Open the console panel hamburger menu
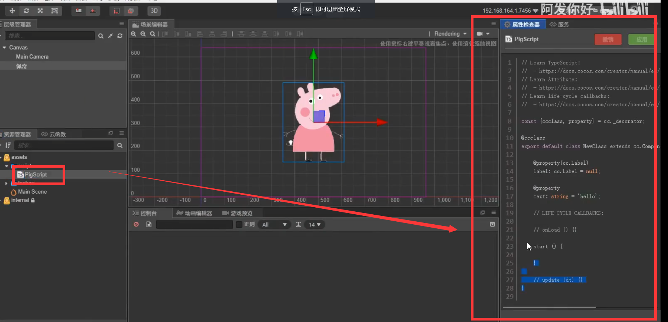This screenshot has height=322, width=668. (493, 212)
